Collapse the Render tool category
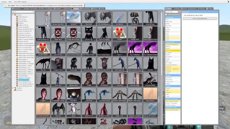The width and height of the screenshot is (230, 129). (x=173, y=86)
